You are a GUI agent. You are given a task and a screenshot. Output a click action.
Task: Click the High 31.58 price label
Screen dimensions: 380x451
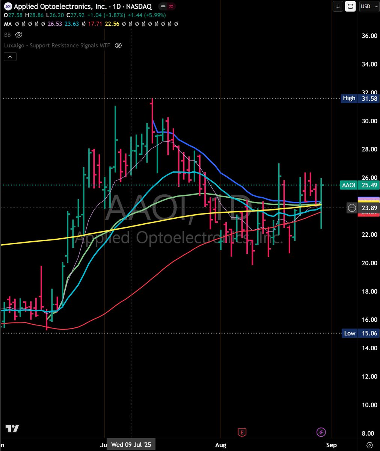point(360,98)
